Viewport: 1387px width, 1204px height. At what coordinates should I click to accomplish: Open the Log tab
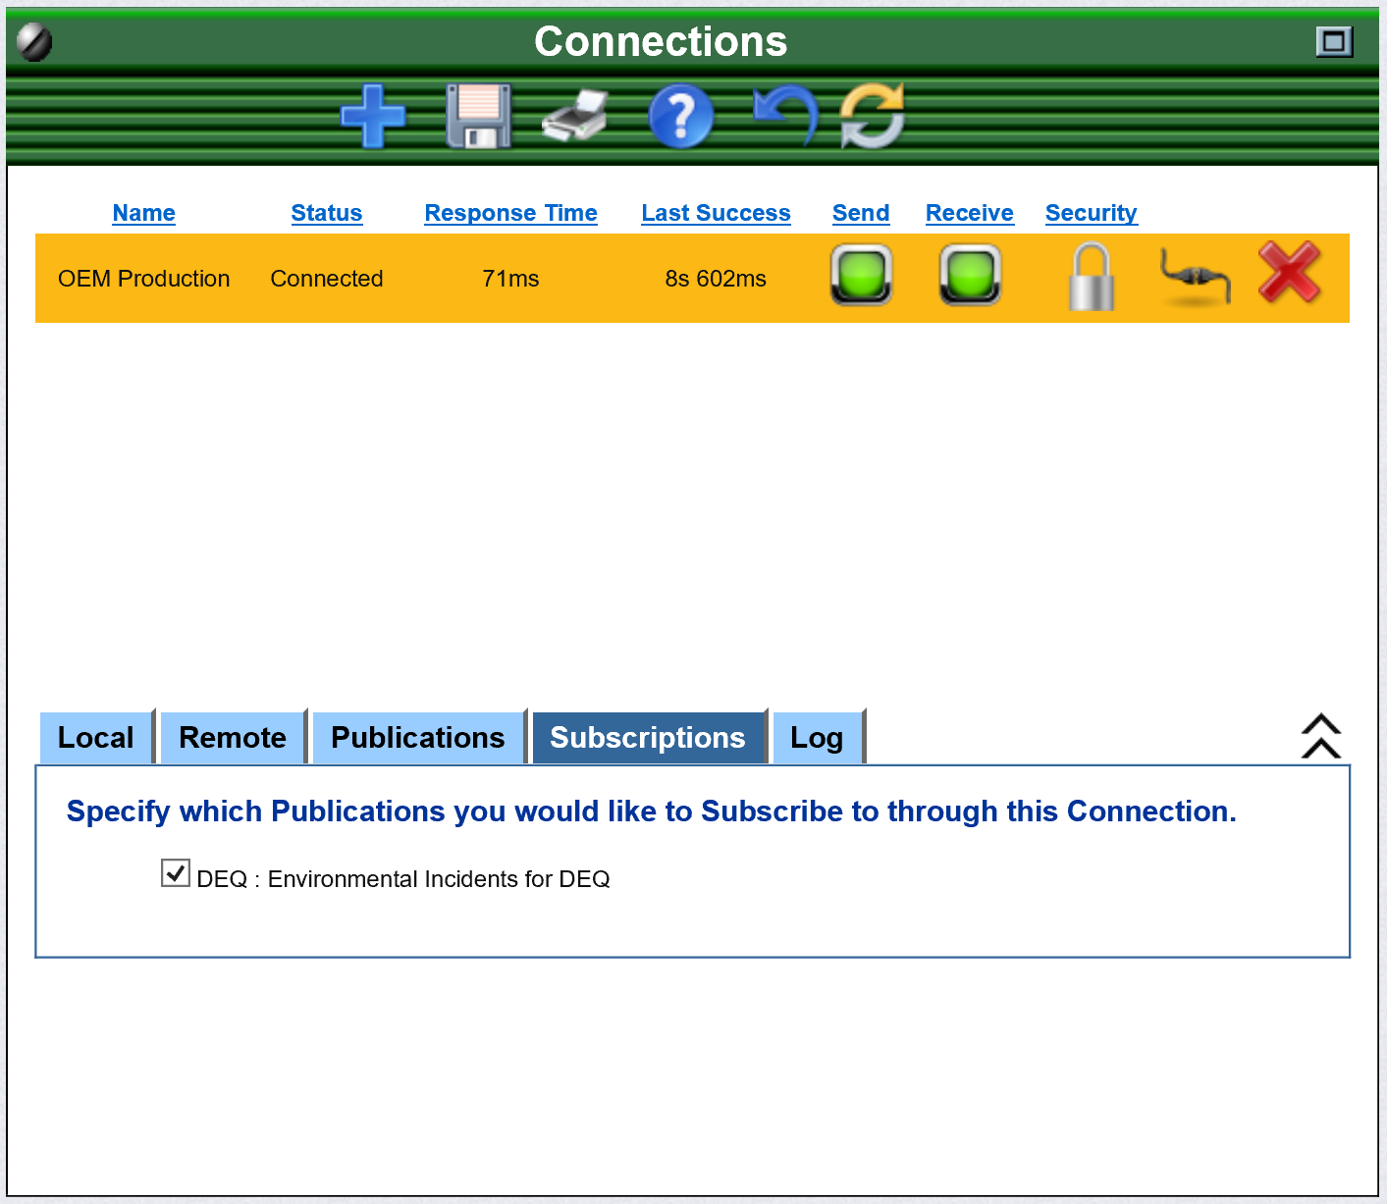[x=817, y=738]
